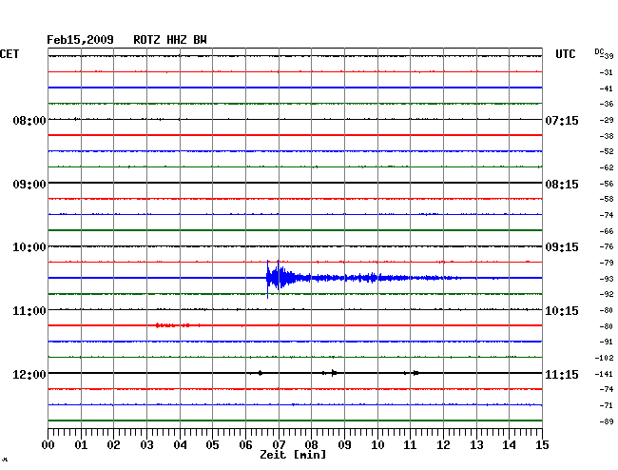Click the 11:15 UTC time label
Image resolution: width=618 pixels, height=470 pixels.
point(562,374)
